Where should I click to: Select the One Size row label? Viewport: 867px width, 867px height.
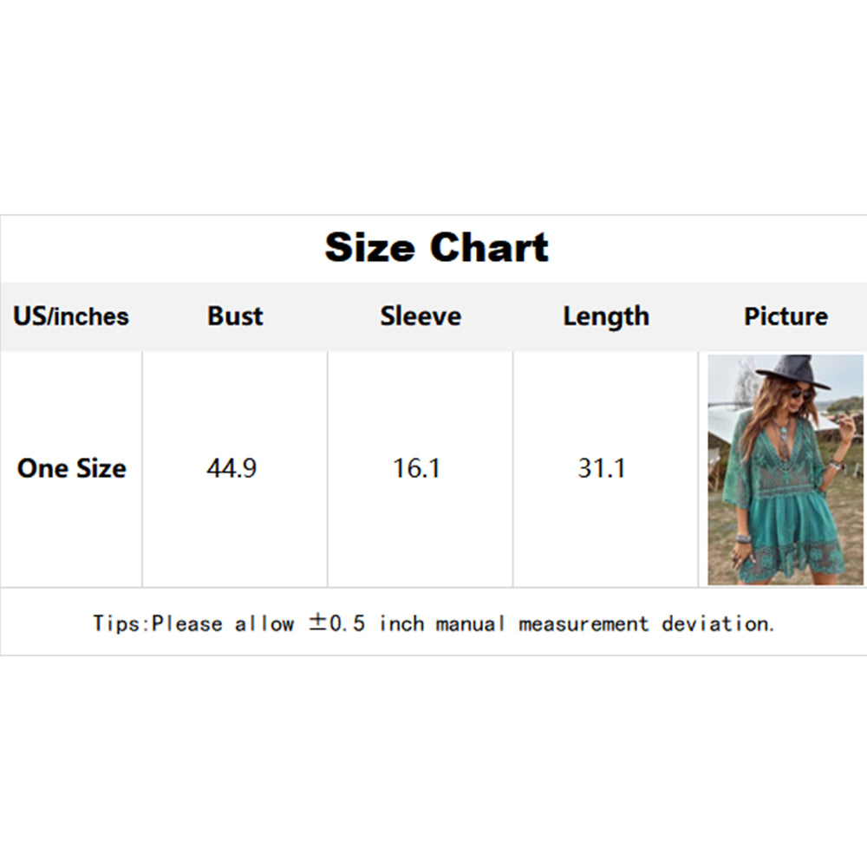tap(71, 468)
